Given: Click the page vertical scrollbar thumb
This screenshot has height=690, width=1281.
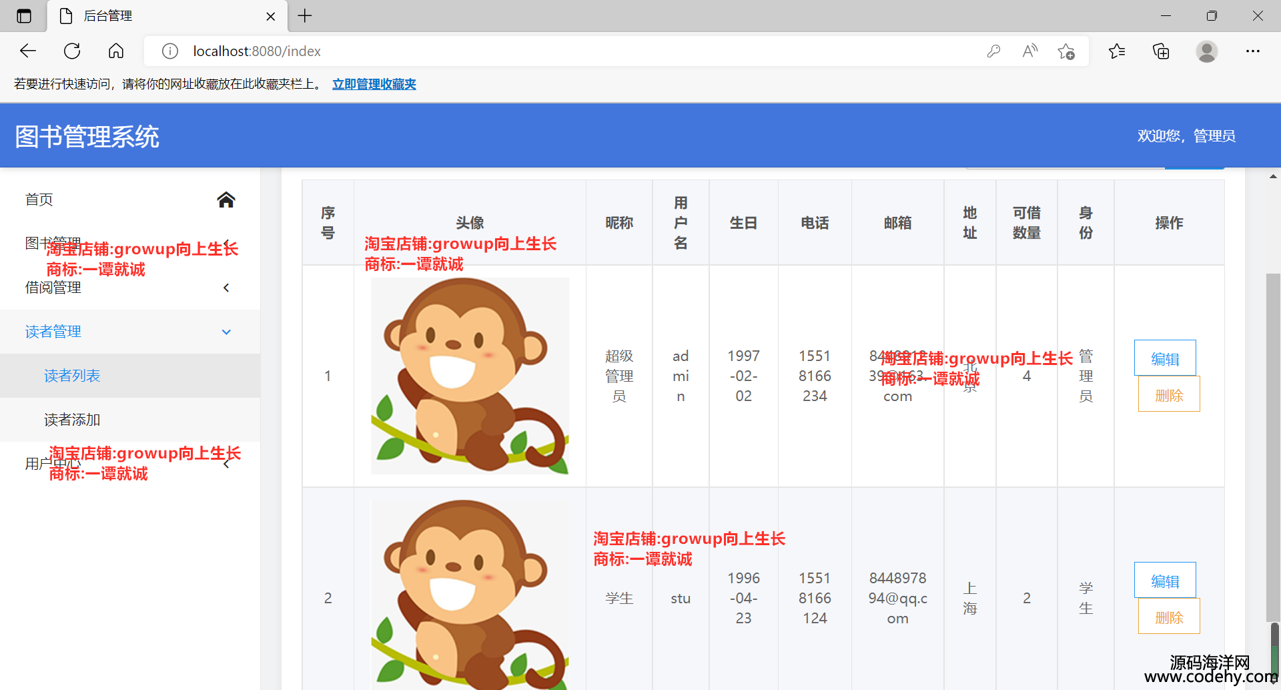Looking at the screenshot, I should click(1273, 447).
